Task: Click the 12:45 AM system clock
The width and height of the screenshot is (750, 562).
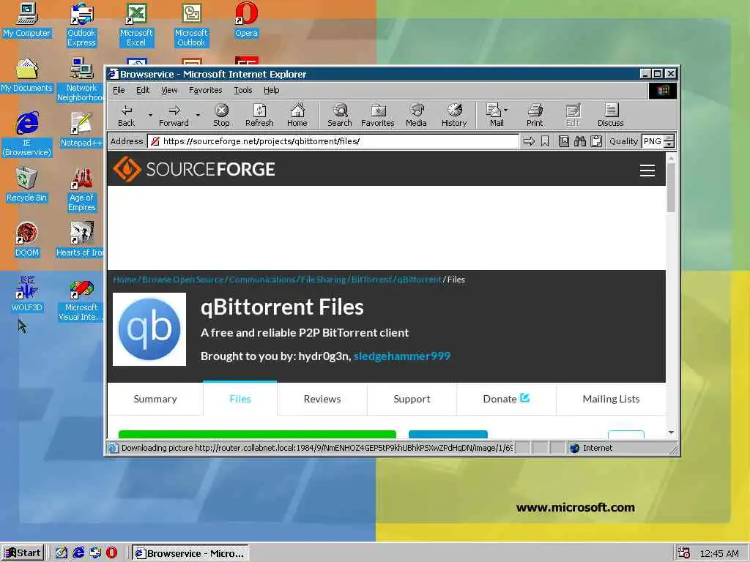Action: click(x=719, y=553)
